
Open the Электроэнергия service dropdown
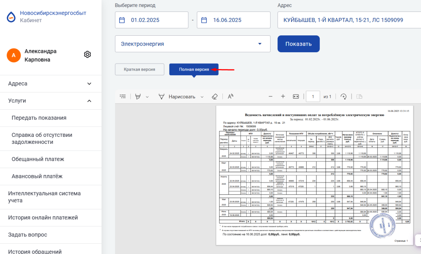192,44
